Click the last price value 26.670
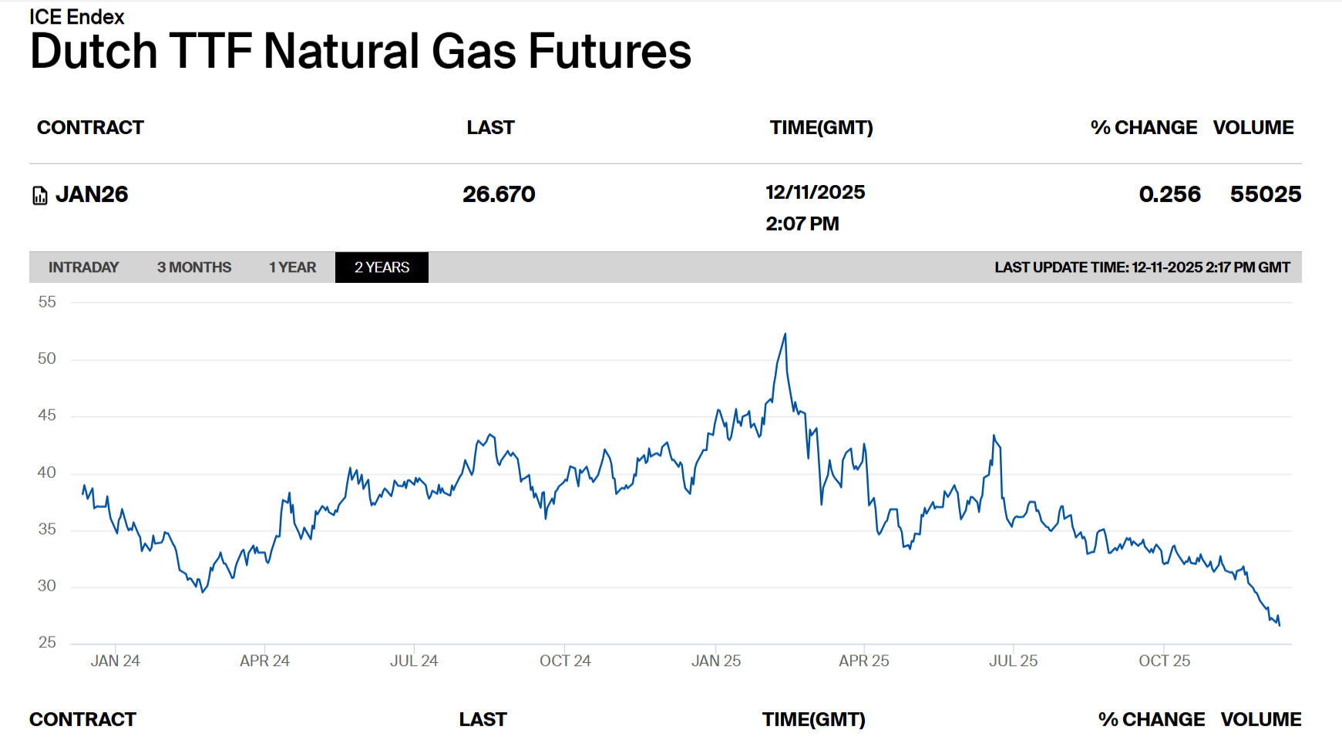 point(499,194)
